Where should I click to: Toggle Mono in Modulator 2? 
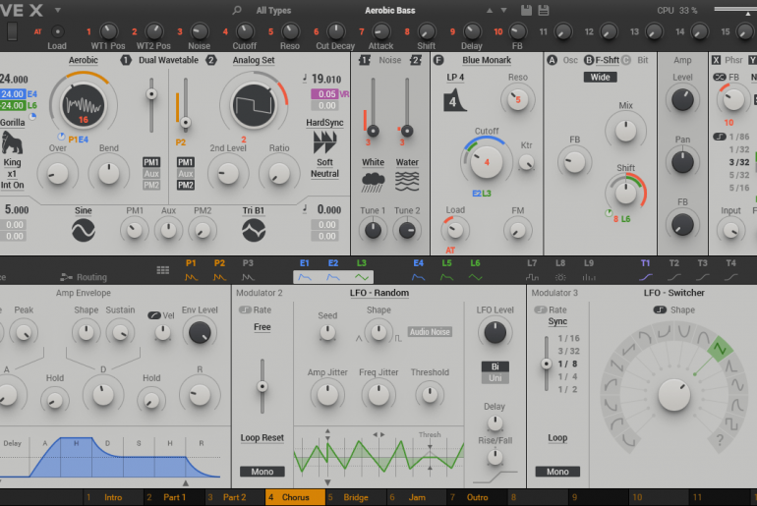pyautogui.click(x=262, y=472)
